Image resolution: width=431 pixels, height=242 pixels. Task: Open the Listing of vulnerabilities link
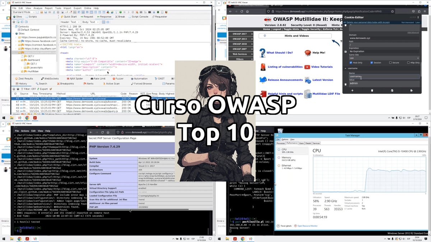tap(285, 67)
